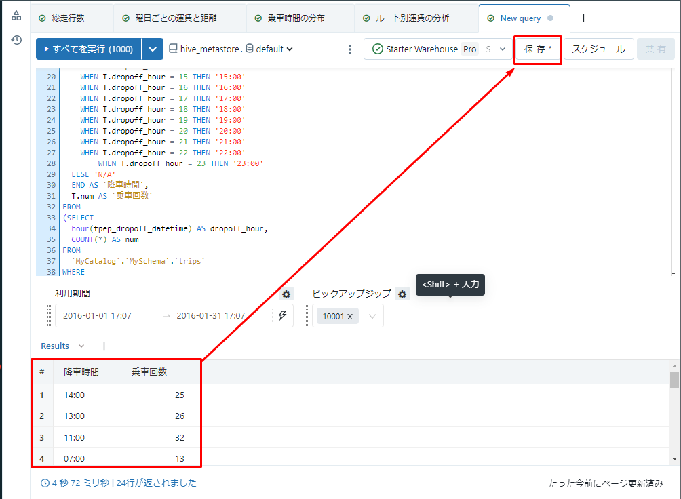Click line 38 WHERE in the editor
681x499 pixels.
[x=73, y=272]
